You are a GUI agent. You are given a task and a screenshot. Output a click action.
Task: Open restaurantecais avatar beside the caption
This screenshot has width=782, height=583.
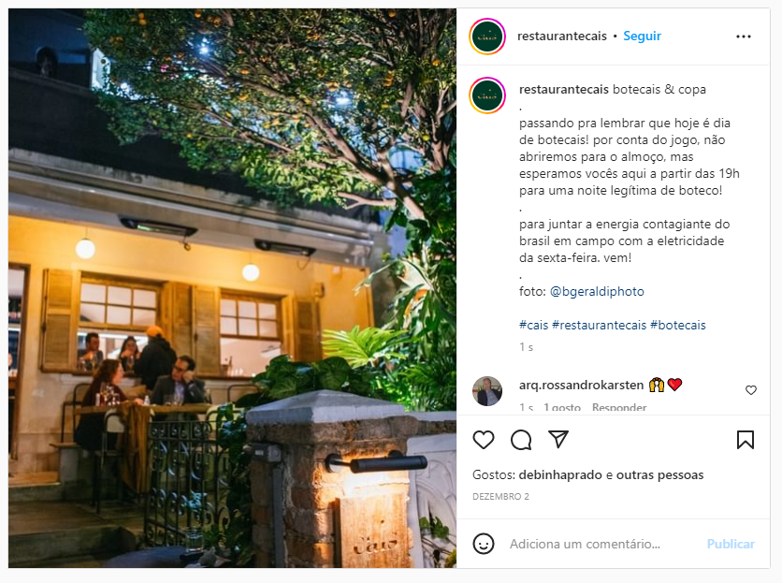(x=487, y=95)
